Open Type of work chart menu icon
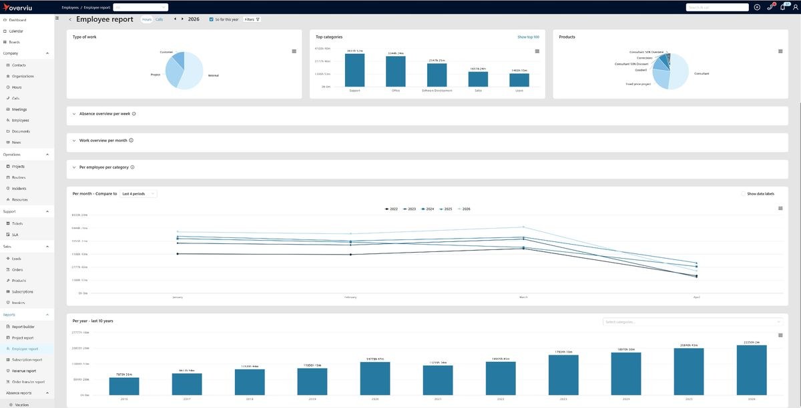 (294, 51)
